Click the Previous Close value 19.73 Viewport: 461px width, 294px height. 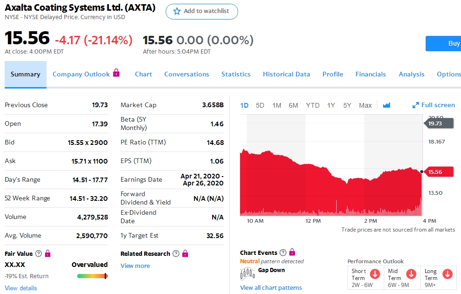click(100, 105)
